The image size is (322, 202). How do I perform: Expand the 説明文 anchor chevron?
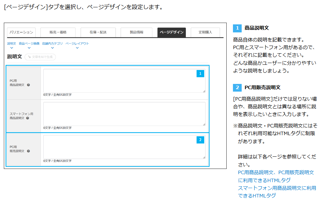[12, 48]
